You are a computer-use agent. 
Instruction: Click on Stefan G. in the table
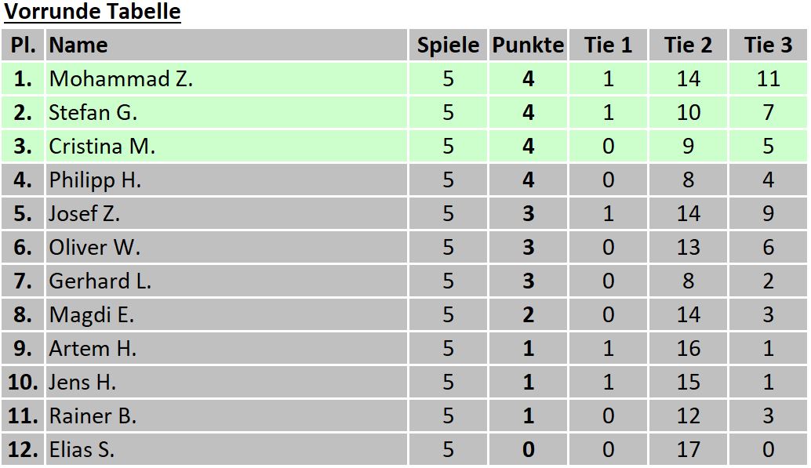[x=93, y=113]
